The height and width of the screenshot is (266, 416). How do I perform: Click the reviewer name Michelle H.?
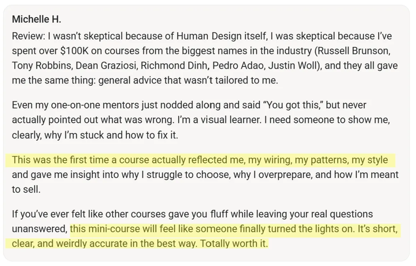[36, 19]
